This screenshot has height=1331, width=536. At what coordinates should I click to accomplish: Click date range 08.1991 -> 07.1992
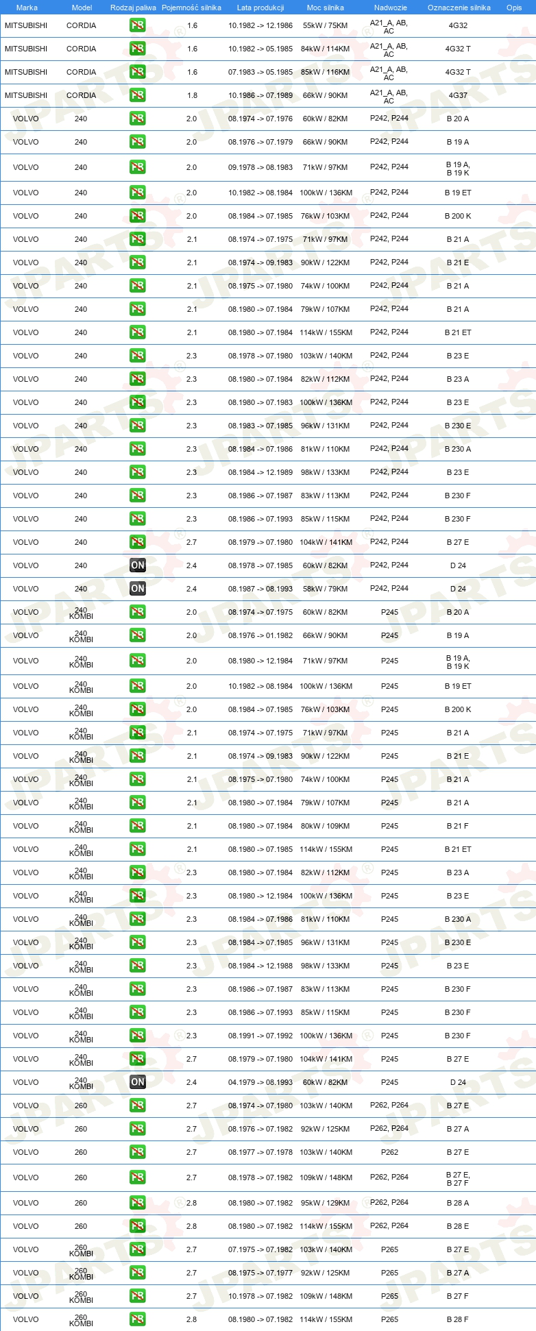[260, 1036]
